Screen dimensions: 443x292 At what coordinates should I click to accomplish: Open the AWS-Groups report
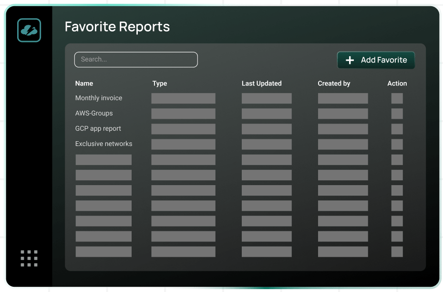tap(94, 114)
